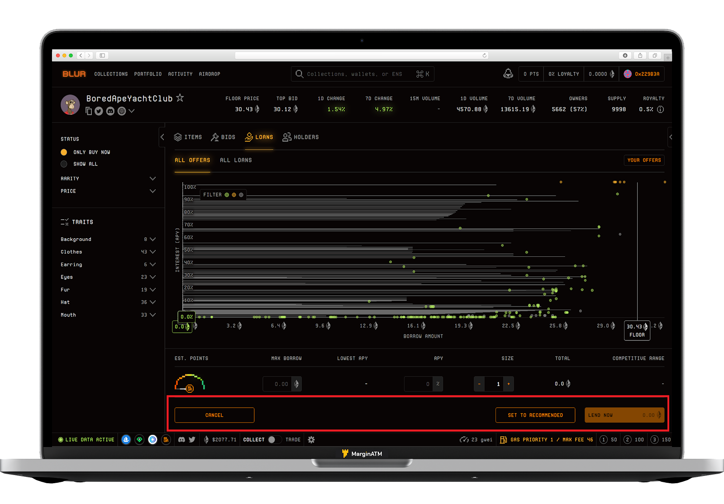Open the Twitter icon in the status bar

click(x=192, y=439)
